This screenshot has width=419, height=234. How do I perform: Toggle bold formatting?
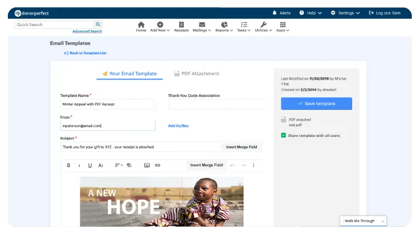point(68,165)
